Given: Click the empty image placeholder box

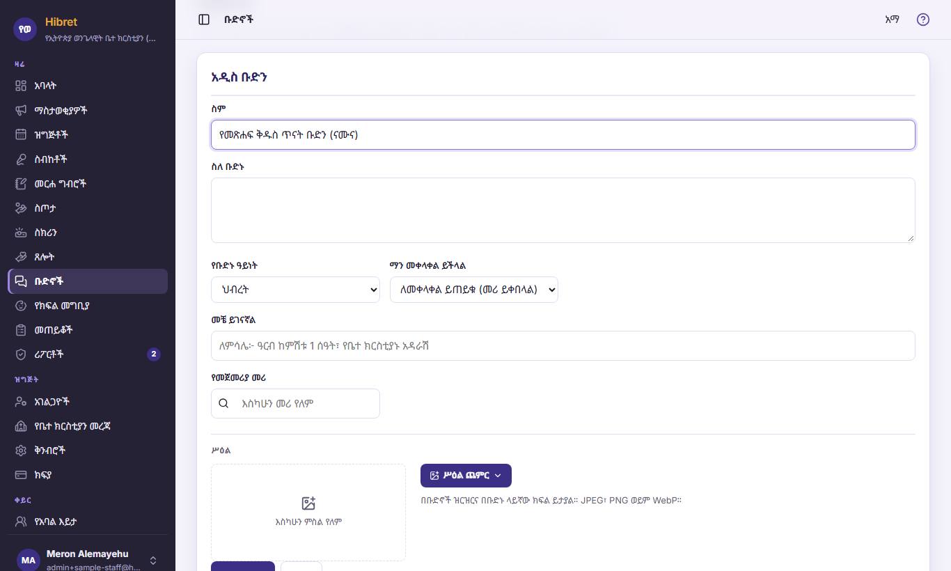Looking at the screenshot, I should (x=308, y=513).
